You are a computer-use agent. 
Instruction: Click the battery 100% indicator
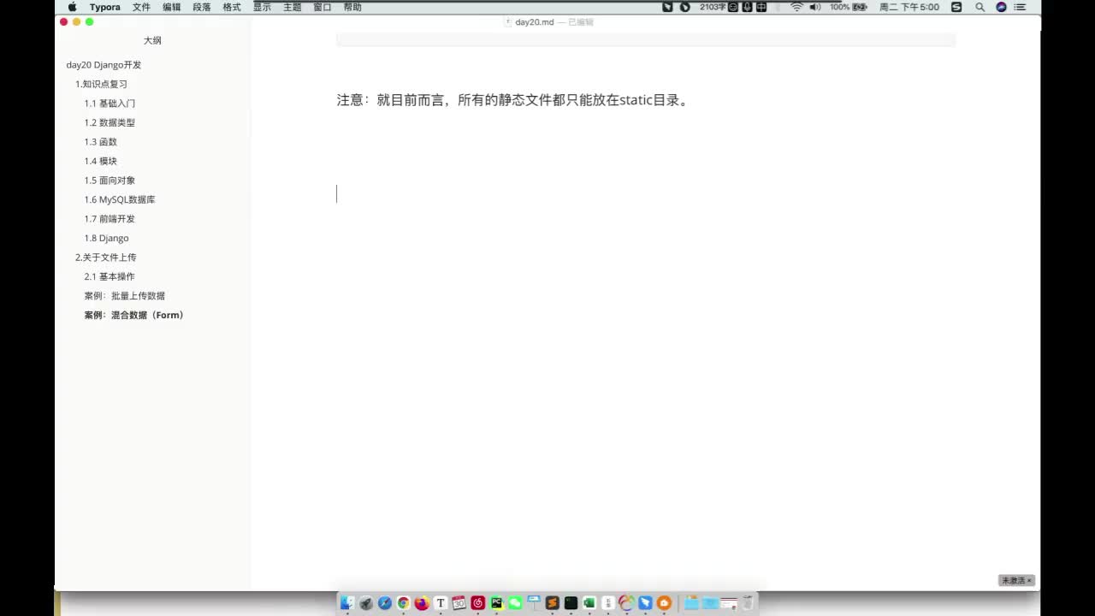(850, 7)
